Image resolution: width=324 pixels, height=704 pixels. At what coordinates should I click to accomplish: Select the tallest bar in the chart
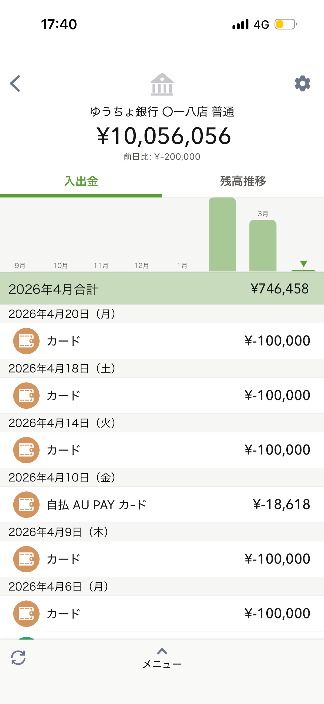pos(222,235)
